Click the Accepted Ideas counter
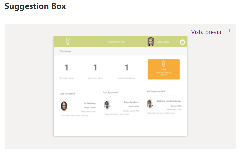The width and height of the screenshot is (241, 156). (x=66, y=68)
